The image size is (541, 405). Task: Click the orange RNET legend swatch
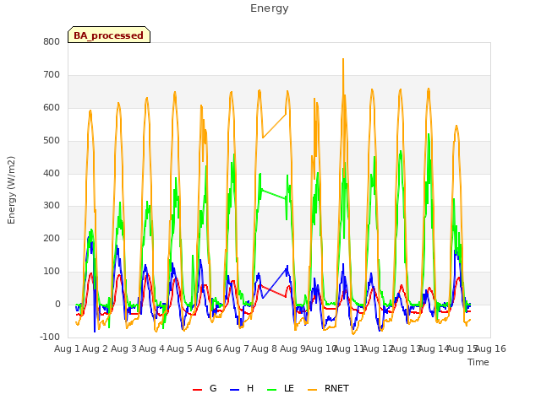312,390
